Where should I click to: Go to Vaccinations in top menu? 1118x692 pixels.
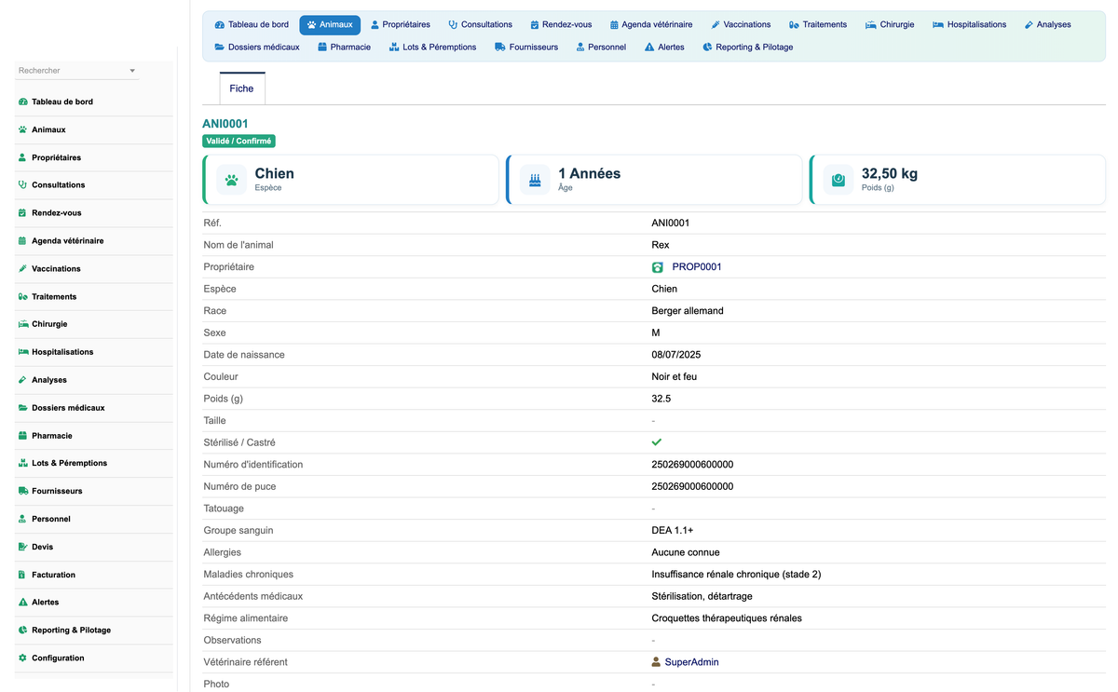pos(741,25)
